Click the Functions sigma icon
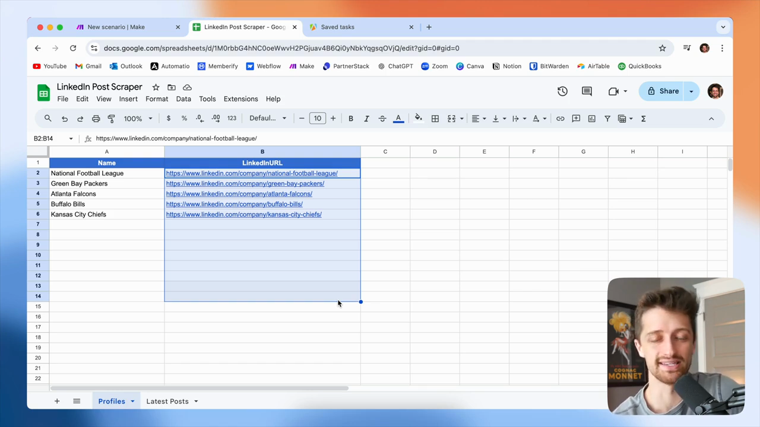Image resolution: width=760 pixels, height=427 pixels. [x=643, y=119]
